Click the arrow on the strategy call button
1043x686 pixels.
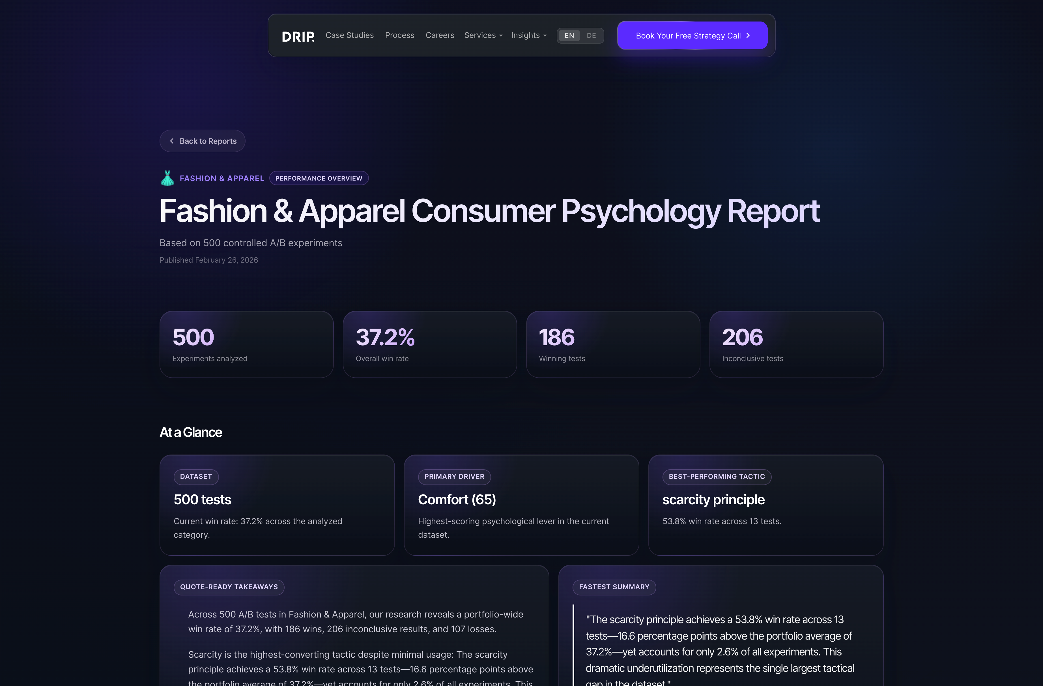click(x=748, y=35)
